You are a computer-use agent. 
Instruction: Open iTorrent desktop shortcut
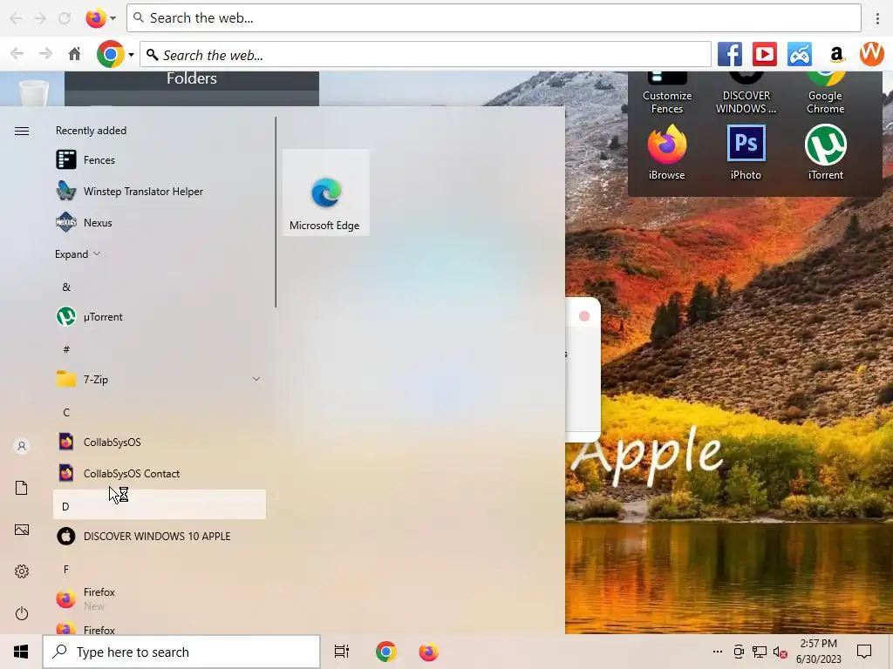click(826, 152)
